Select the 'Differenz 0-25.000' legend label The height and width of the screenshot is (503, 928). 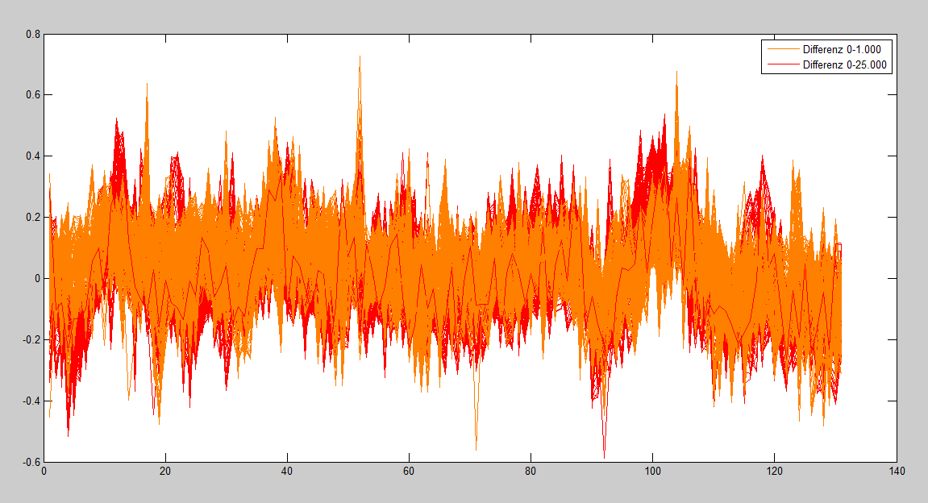tap(844, 65)
